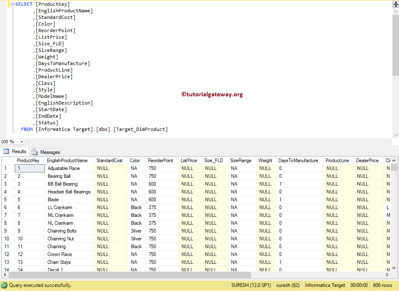Image resolution: width=399 pixels, height=291 pixels.
Task: Select the DaysToManufacture column header
Action: tap(300, 161)
